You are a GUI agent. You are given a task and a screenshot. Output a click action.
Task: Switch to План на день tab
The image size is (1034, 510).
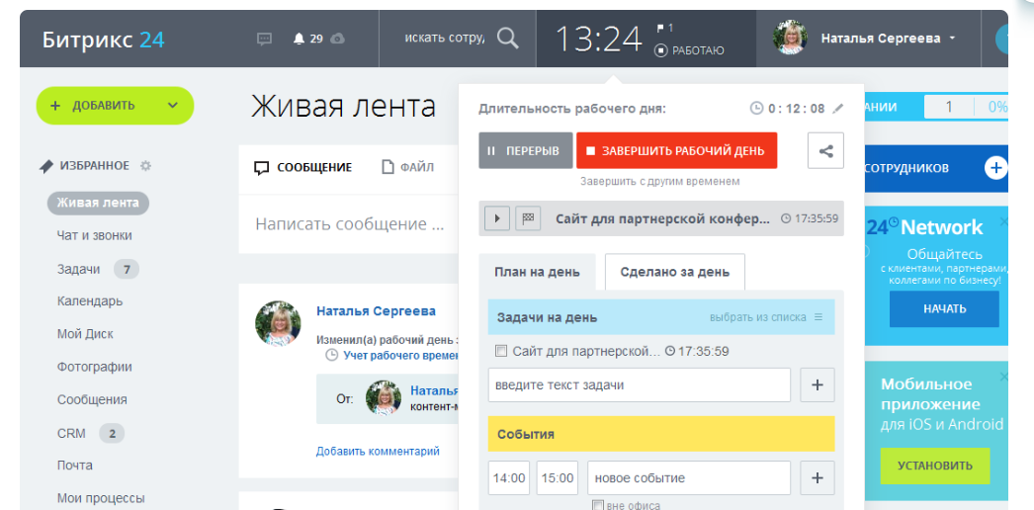(538, 272)
